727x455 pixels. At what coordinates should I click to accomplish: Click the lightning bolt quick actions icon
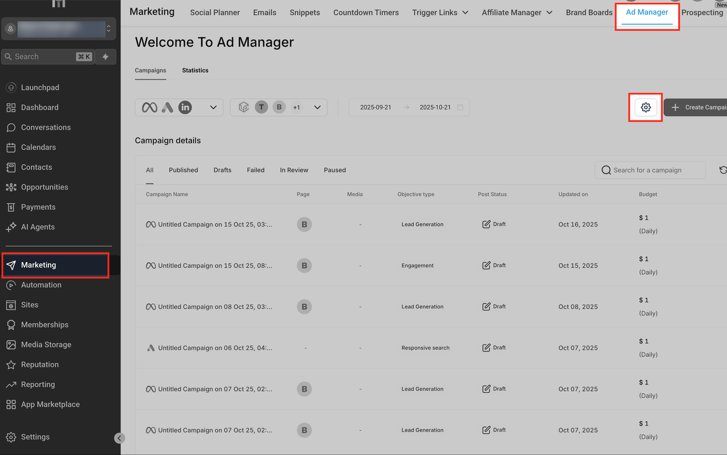tap(105, 57)
